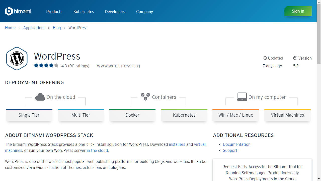Click the ABOUT BITNAMI WORDPRESS STACK heading
321x181 pixels.
point(49,135)
